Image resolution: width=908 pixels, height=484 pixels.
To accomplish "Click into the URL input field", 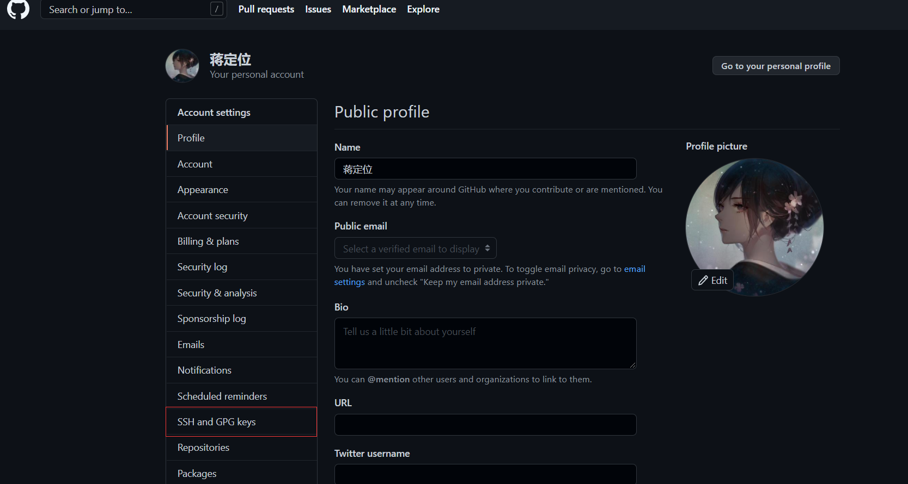I will coord(485,425).
